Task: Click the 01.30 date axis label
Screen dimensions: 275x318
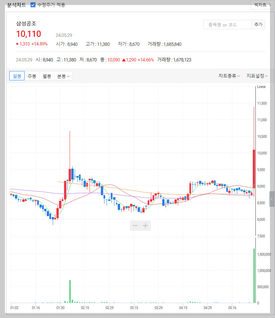Action: click(x=60, y=308)
